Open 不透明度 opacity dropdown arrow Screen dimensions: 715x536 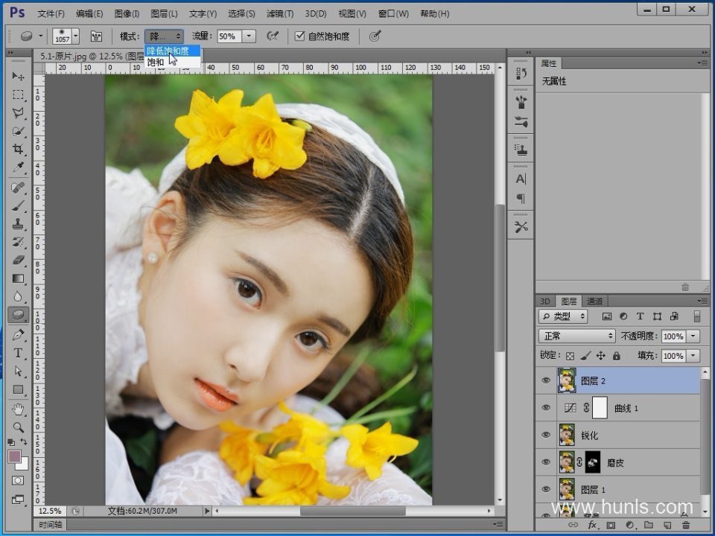pyautogui.click(x=693, y=336)
